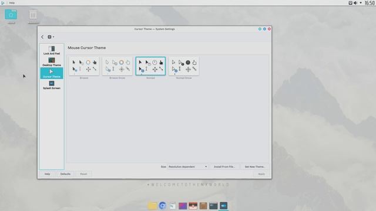Go back using the back arrow

click(x=42, y=37)
